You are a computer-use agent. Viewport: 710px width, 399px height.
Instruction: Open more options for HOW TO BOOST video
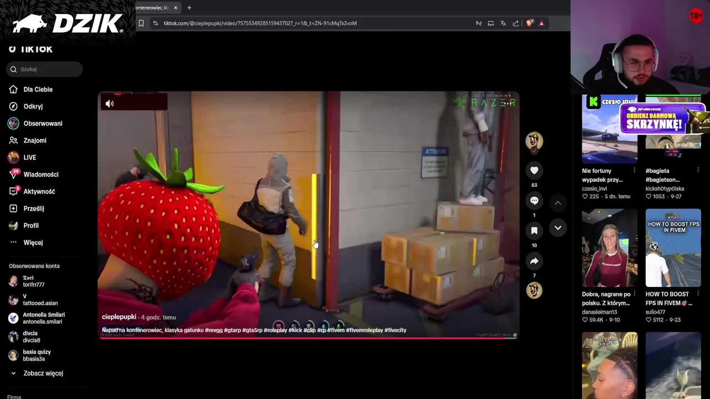pyautogui.click(x=698, y=294)
